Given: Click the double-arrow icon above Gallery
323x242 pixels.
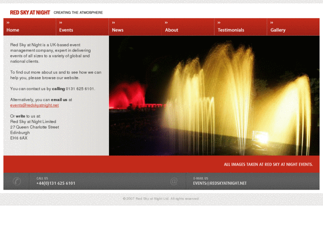Looking at the screenshot, I should pyautogui.click(x=272, y=23).
